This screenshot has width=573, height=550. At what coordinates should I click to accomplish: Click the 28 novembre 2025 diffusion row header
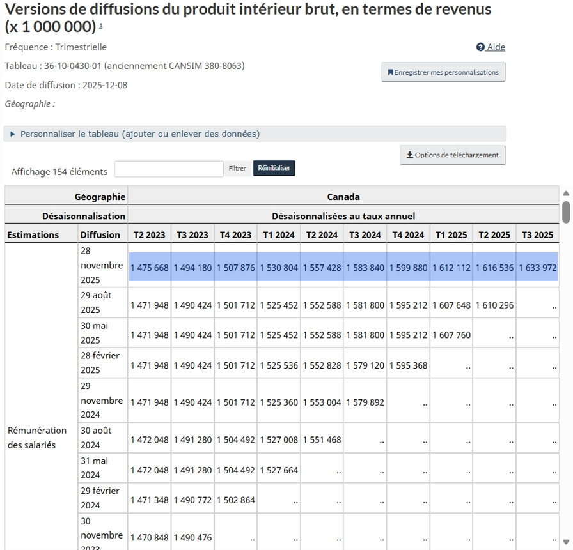[102, 265]
